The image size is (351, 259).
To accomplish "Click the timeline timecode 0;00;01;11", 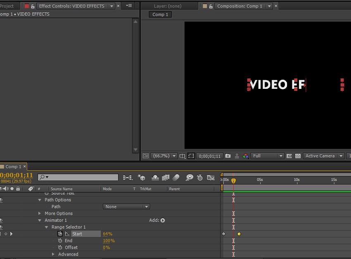I will [x=17, y=175].
